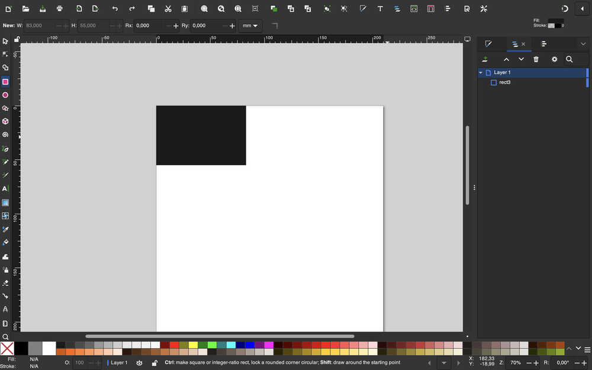Collapse the Layer 1 tree item

481,72
